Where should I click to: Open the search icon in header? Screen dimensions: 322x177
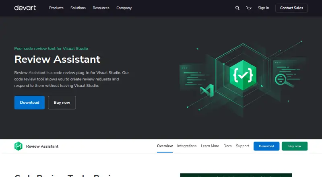click(x=237, y=8)
